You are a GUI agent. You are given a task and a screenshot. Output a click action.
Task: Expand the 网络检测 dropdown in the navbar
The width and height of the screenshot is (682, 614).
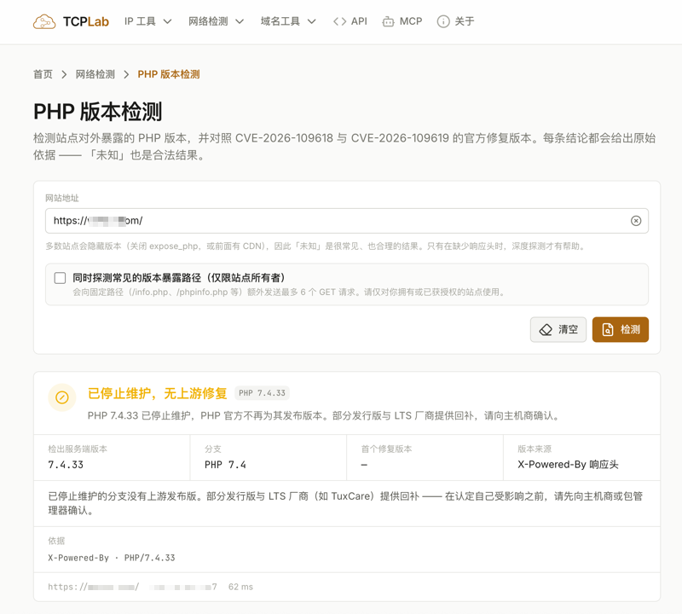pyautogui.click(x=216, y=21)
